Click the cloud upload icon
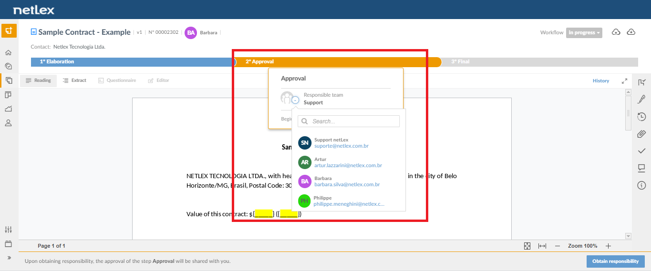 [616, 32]
